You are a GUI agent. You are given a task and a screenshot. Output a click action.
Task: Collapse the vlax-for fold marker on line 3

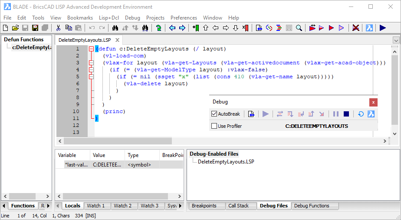[x=91, y=63]
